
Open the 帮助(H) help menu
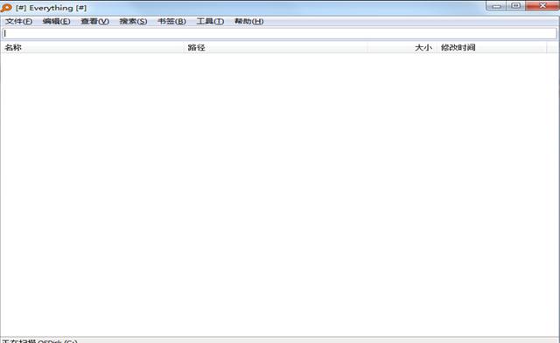(x=248, y=21)
